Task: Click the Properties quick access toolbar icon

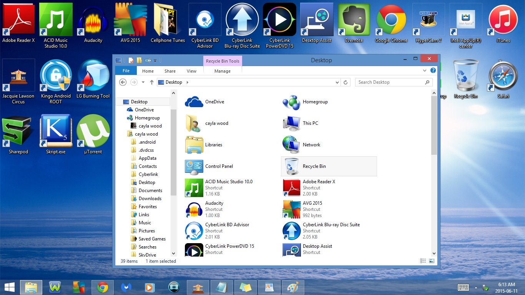Action: click(131, 60)
